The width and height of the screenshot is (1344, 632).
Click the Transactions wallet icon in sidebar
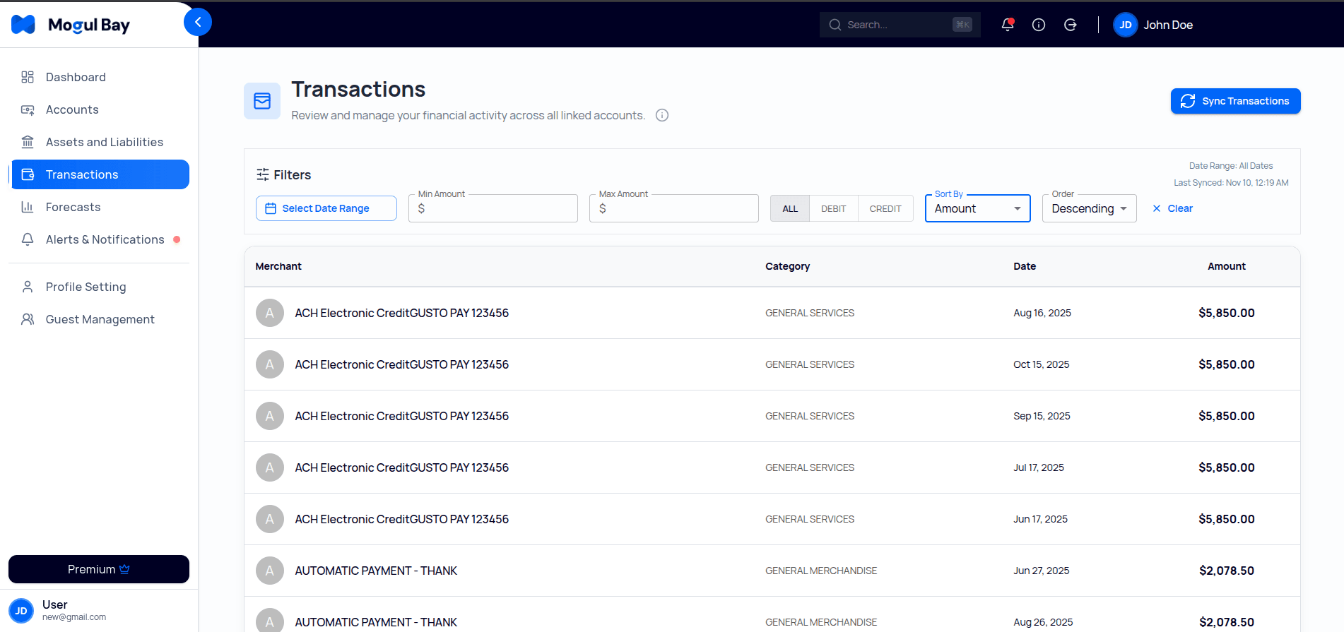[28, 174]
